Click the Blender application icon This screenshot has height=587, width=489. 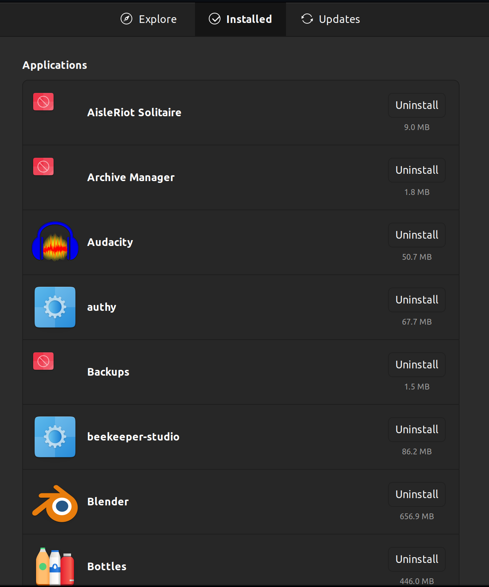click(55, 503)
